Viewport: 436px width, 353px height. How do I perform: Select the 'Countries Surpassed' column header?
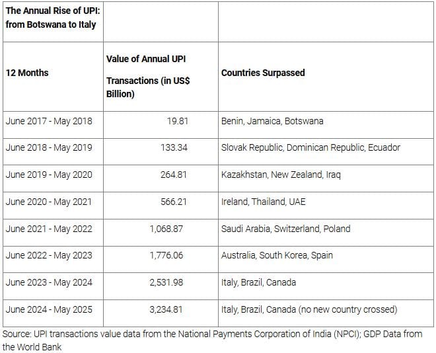pyautogui.click(x=263, y=73)
